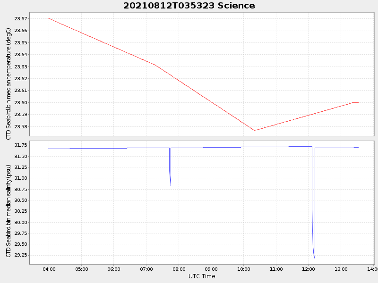Click the 31.75 salinity tick label

tap(21, 145)
